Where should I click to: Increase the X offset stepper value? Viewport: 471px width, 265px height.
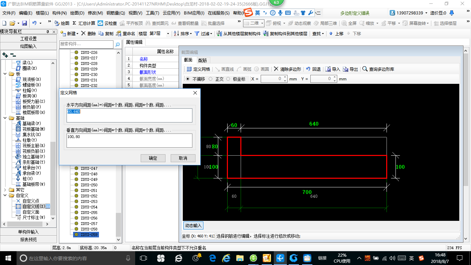coord(285,77)
